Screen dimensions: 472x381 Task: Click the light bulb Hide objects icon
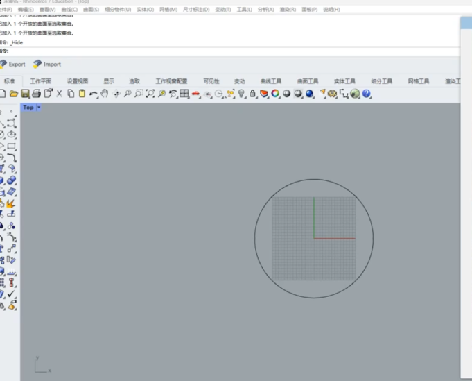point(241,94)
